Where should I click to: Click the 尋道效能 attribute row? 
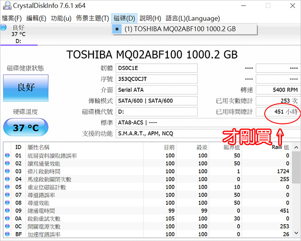(x=147, y=203)
